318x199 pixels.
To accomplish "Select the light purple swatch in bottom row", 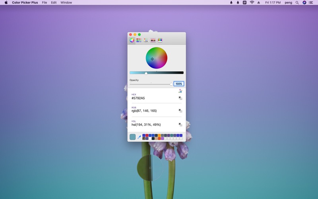I will (x=163, y=139).
